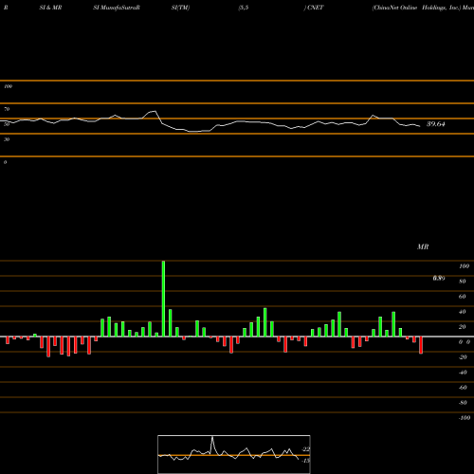The image size is (474, 474).
Task: Click 'ChinaNet Online Holdings, Inc.' title text
Action: click(416, 8)
